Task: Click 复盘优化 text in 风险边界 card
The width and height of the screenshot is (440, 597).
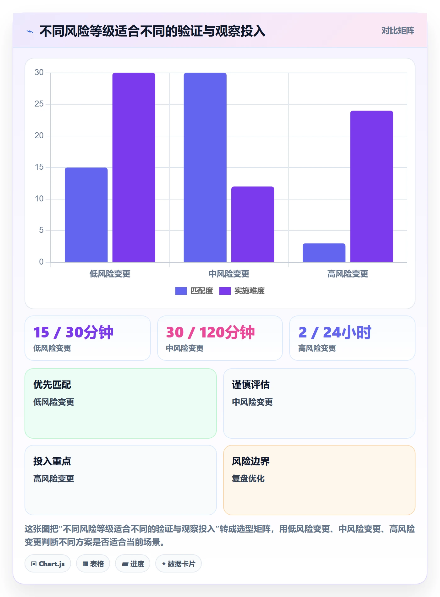Action: [x=248, y=479]
